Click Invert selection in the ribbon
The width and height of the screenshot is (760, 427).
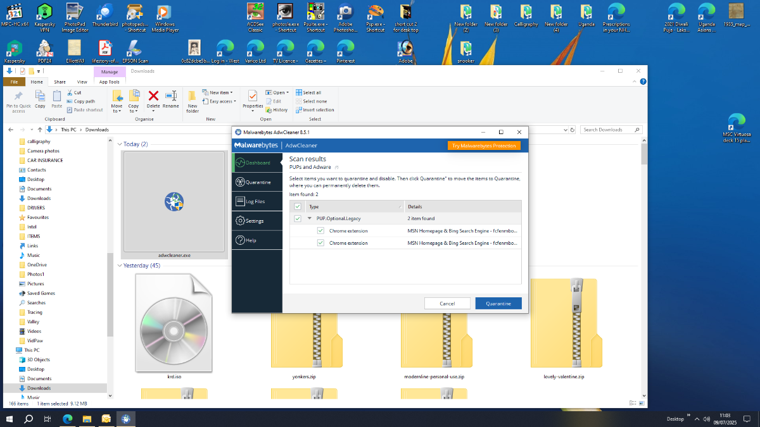coord(315,109)
